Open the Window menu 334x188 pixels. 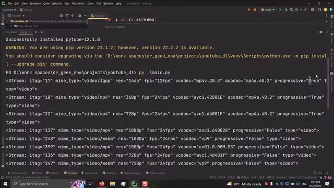[x=108, y=4]
